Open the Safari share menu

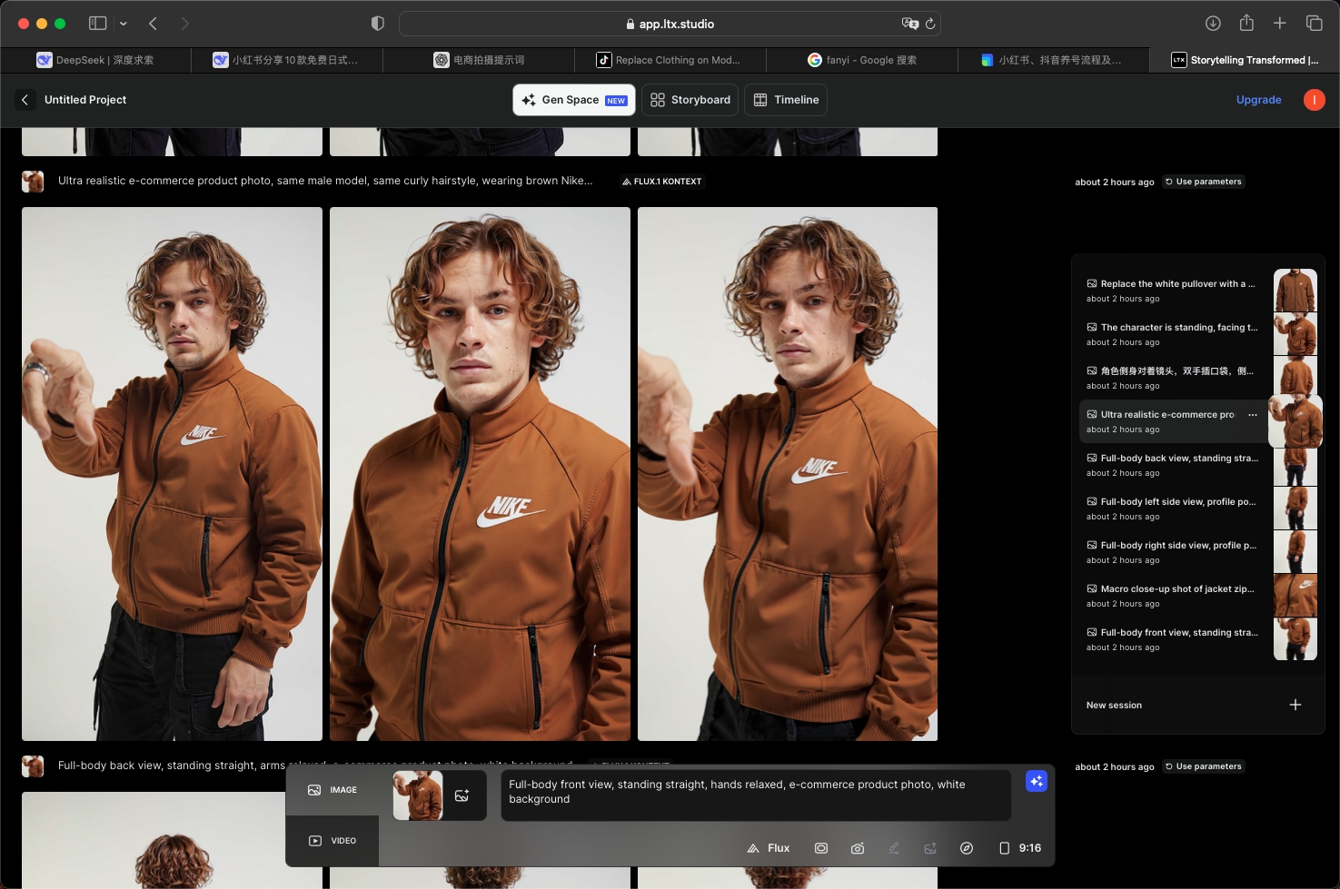[1246, 24]
